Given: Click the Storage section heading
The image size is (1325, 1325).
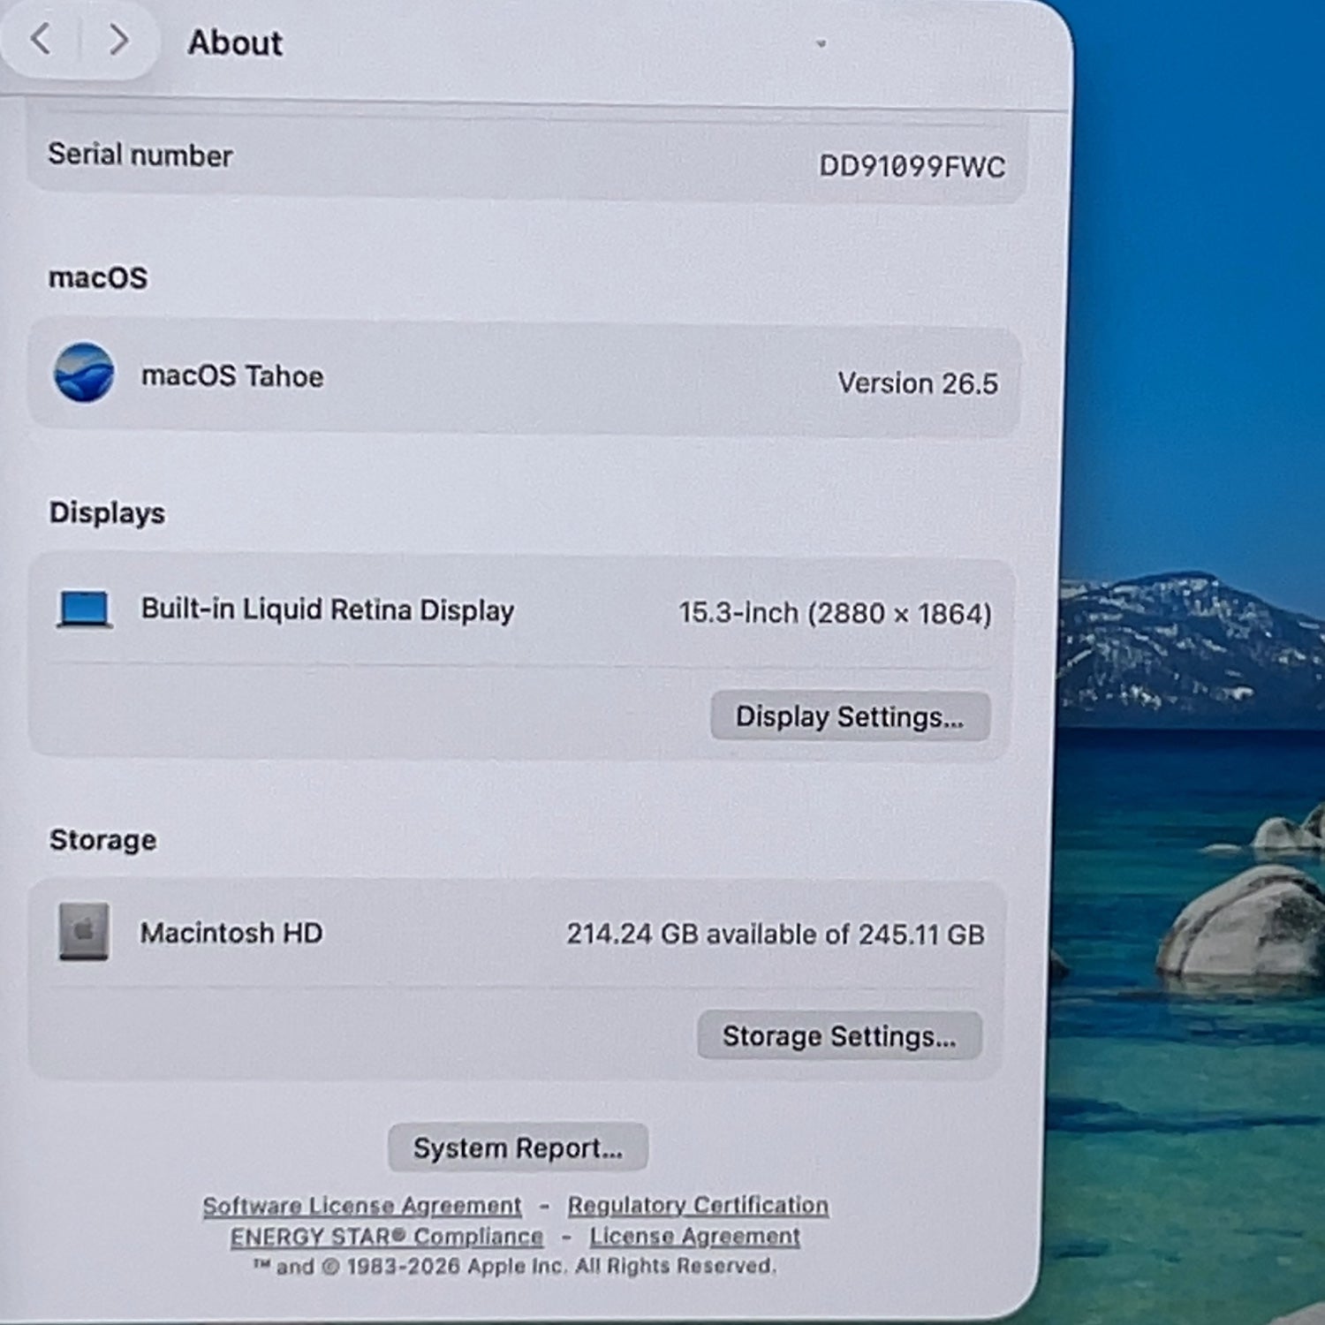Looking at the screenshot, I should 102,839.
